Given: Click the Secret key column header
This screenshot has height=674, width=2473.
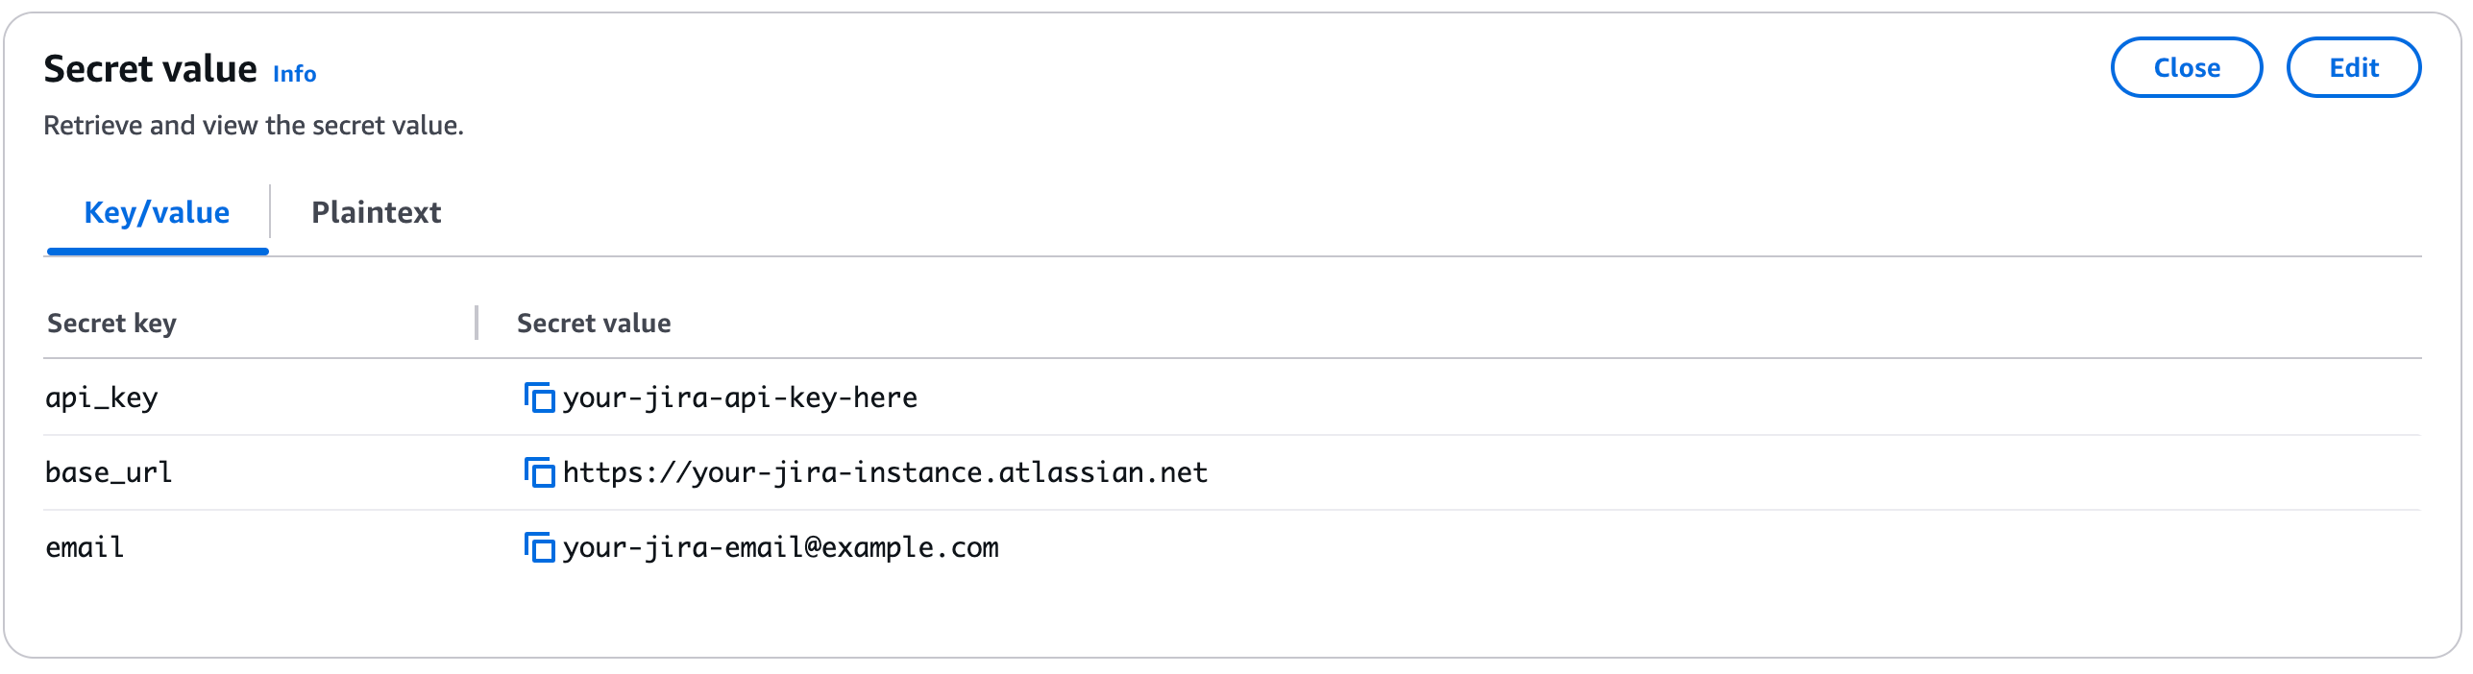Looking at the screenshot, I should click(x=111, y=324).
